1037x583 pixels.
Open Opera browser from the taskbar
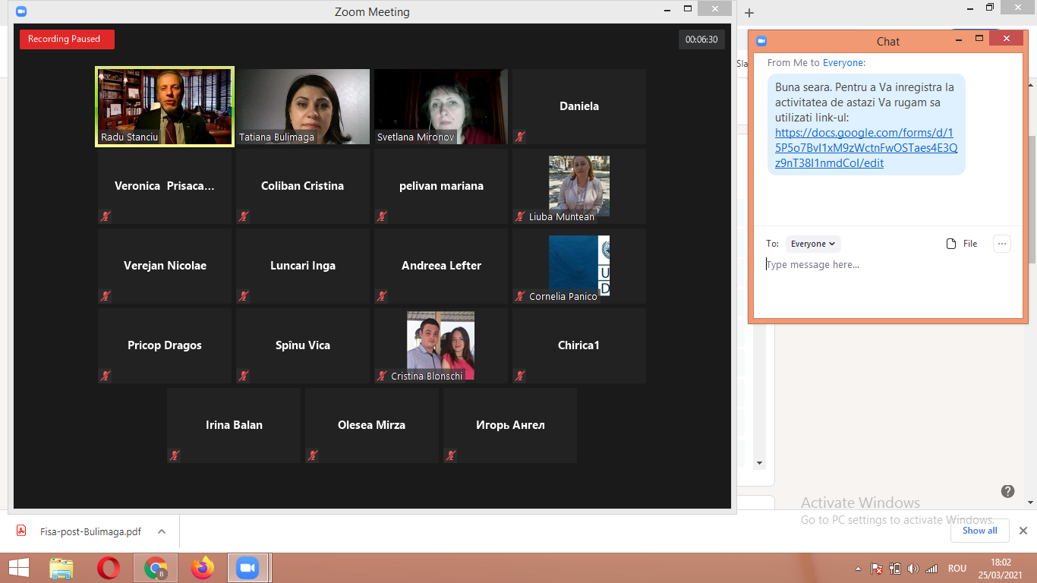coord(109,568)
